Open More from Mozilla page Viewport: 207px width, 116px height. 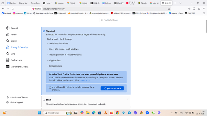pos(17,67)
